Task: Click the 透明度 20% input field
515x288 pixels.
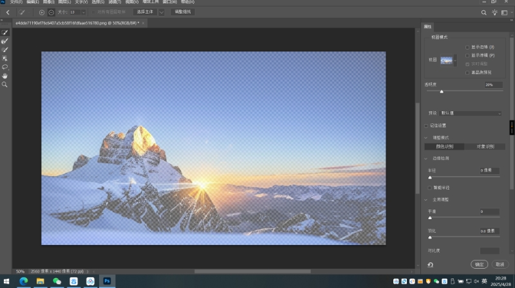Action: (493, 85)
